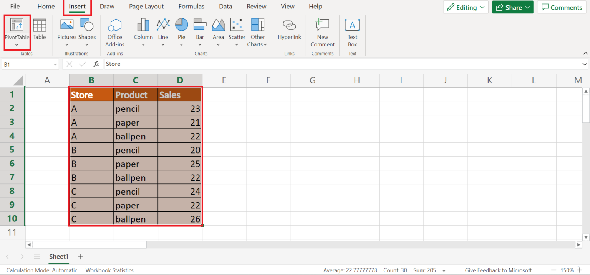Insert a Table

(x=40, y=31)
